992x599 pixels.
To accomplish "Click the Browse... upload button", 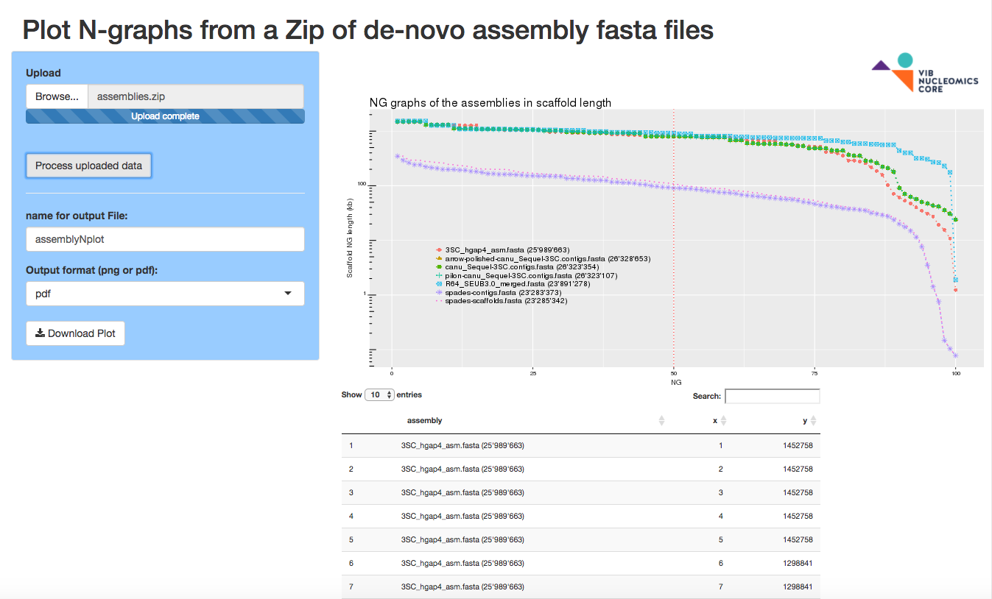I will pos(57,96).
